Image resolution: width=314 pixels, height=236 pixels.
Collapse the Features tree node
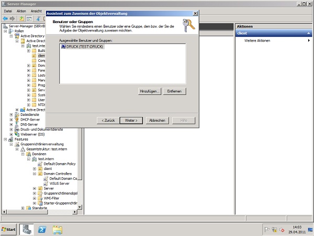pos(5,140)
